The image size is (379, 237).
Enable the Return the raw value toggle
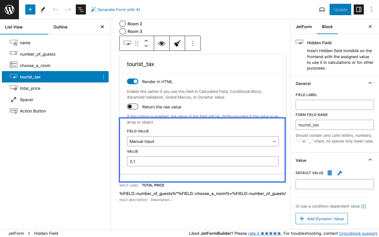(x=133, y=107)
